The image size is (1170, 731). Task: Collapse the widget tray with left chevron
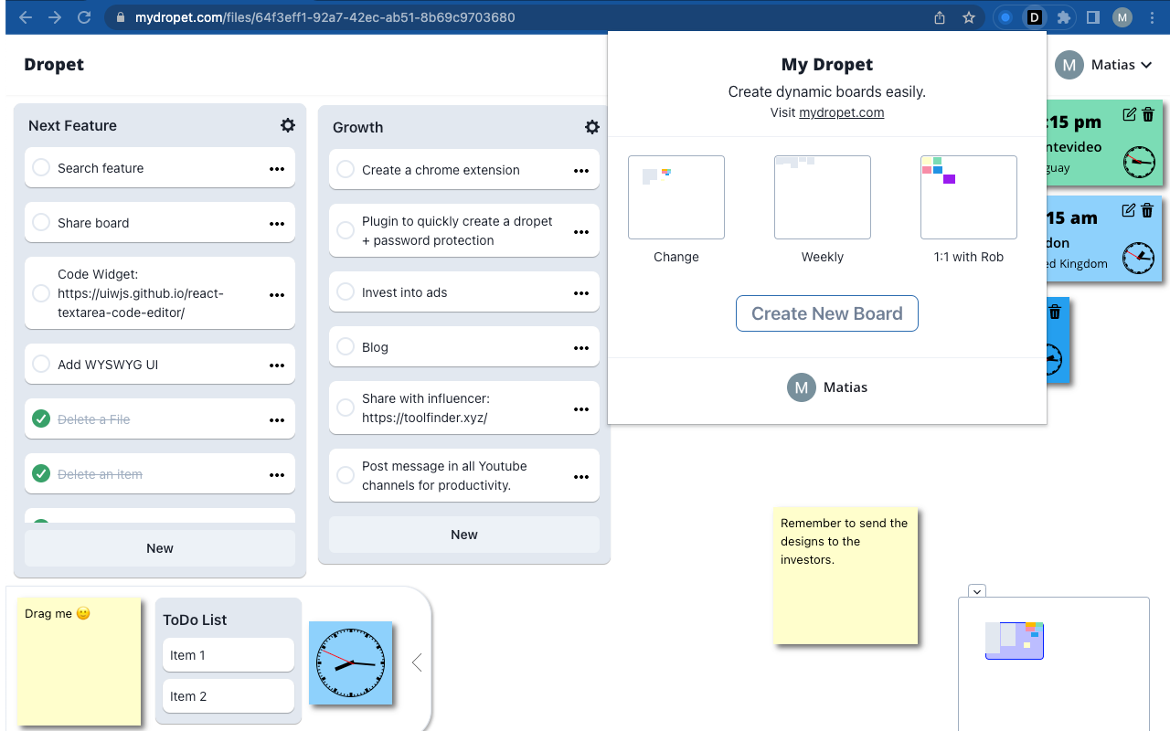pos(417,662)
